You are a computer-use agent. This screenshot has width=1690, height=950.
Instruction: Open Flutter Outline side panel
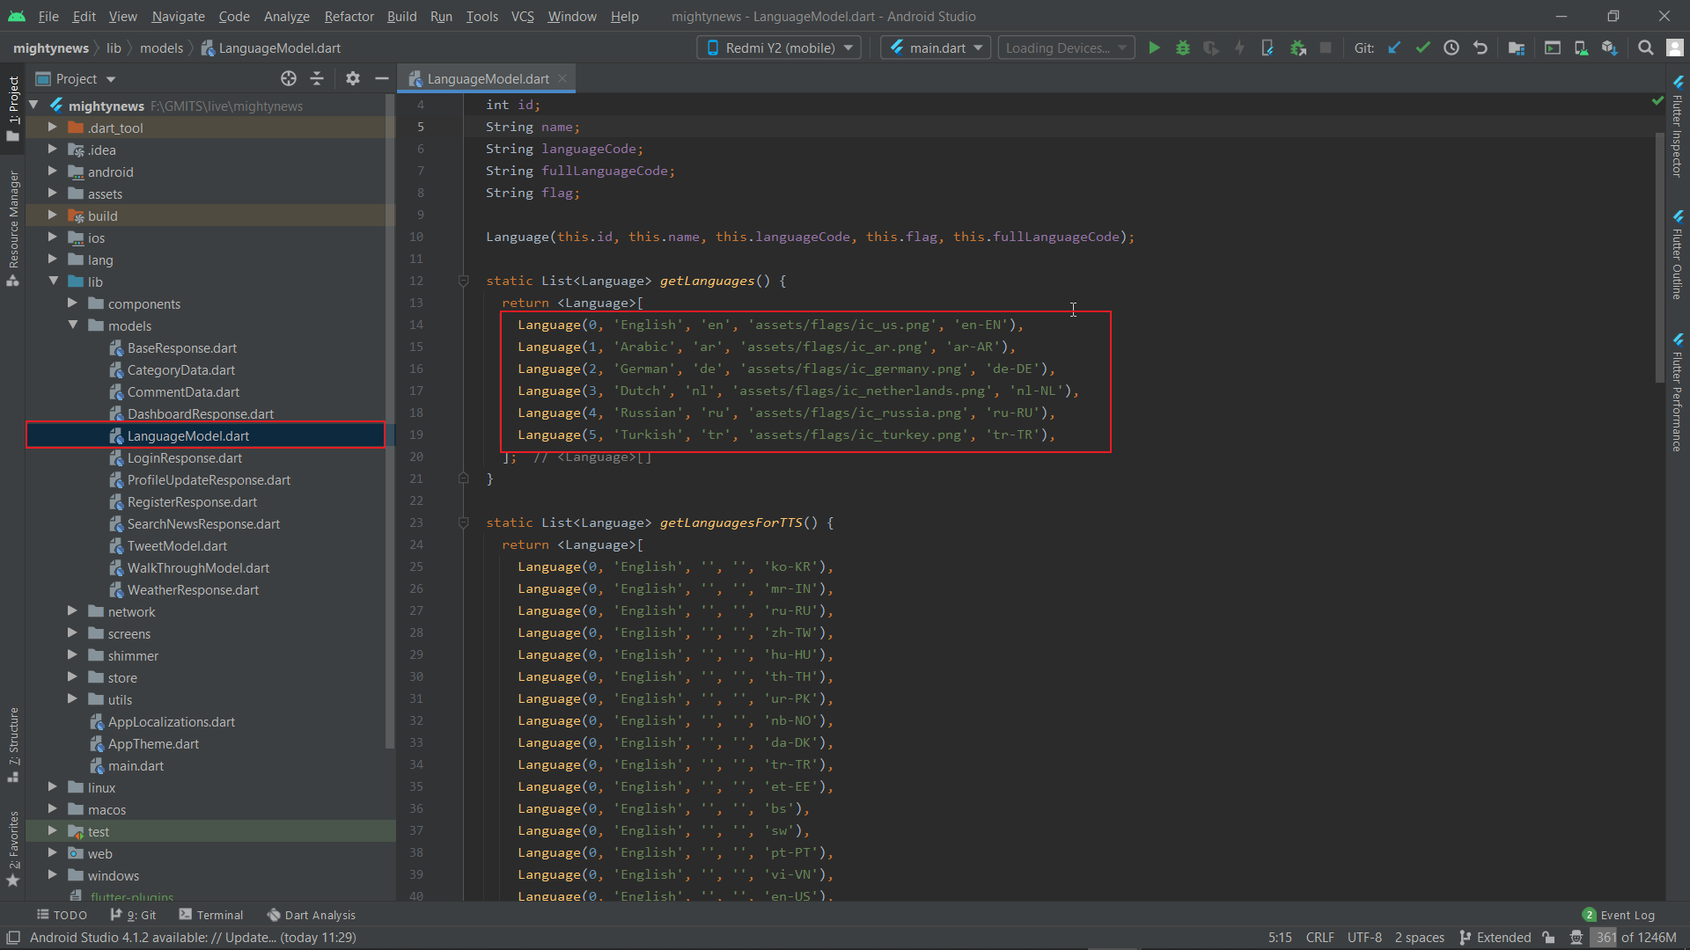pos(1678,255)
